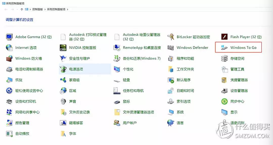Click the 凭据管理器 safe icon
The image size is (273, 145).
224,80
